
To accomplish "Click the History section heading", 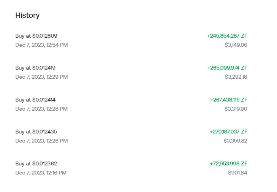I will (27, 15).
